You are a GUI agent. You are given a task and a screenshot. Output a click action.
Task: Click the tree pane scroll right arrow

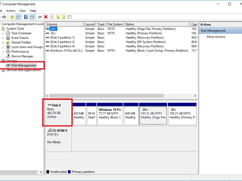tap(41, 172)
